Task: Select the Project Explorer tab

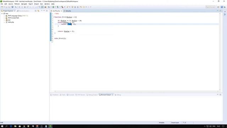Action: [8, 11]
